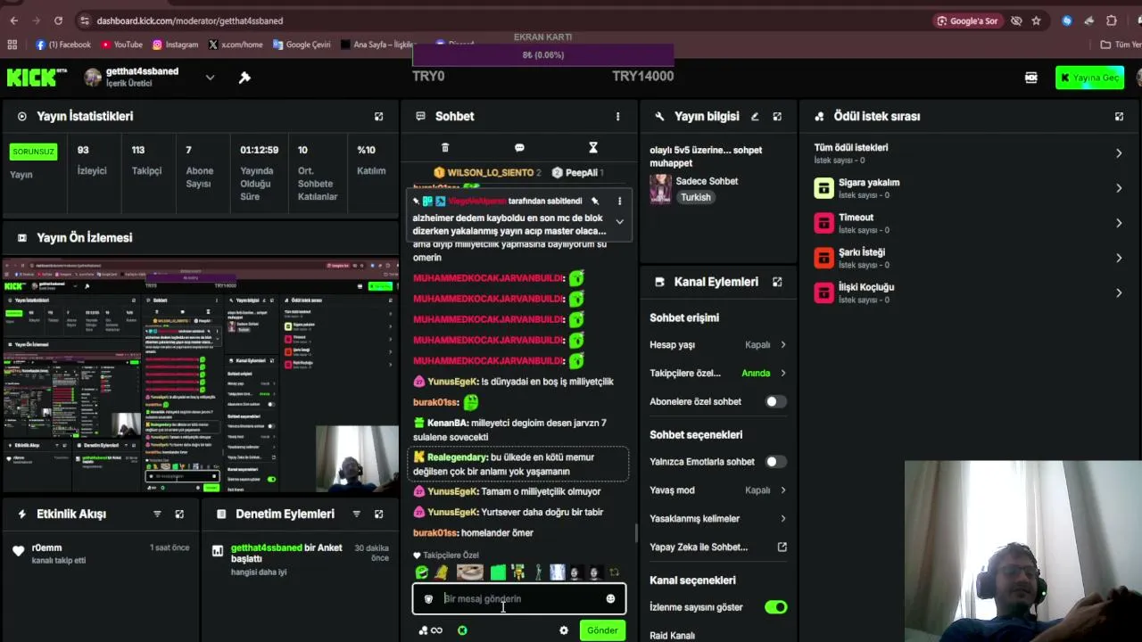This screenshot has height=642, width=1142.
Task: Filter the Denetim Eylemleri panel
Action: (356, 514)
